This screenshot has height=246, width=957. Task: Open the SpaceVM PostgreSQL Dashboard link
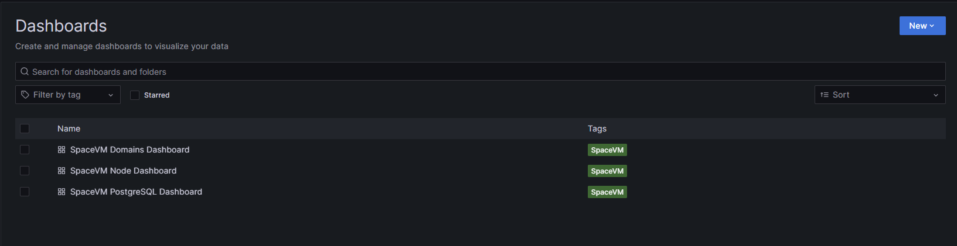tap(137, 192)
